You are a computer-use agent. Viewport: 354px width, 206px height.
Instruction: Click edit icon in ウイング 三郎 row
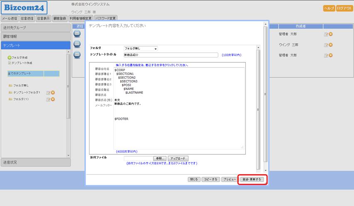tap(326, 45)
